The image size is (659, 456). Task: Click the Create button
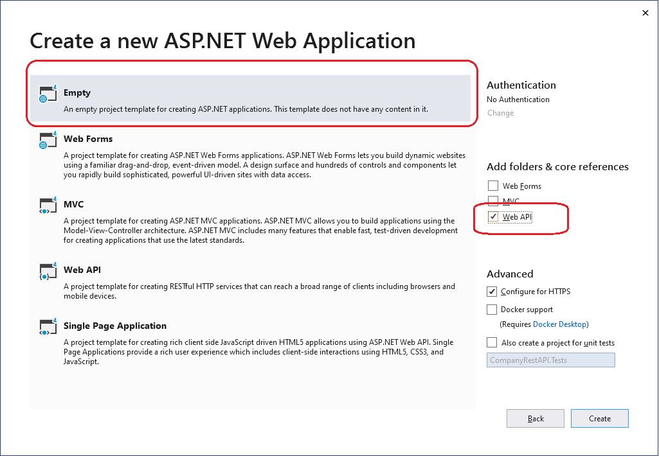pos(600,419)
